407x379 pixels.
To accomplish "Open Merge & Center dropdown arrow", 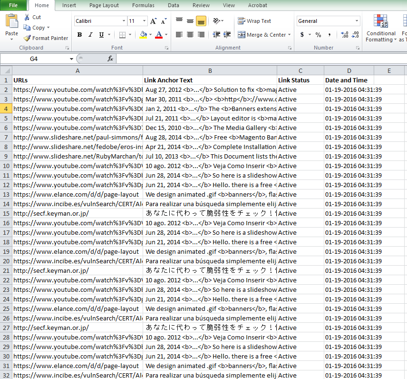I will [289, 35].
